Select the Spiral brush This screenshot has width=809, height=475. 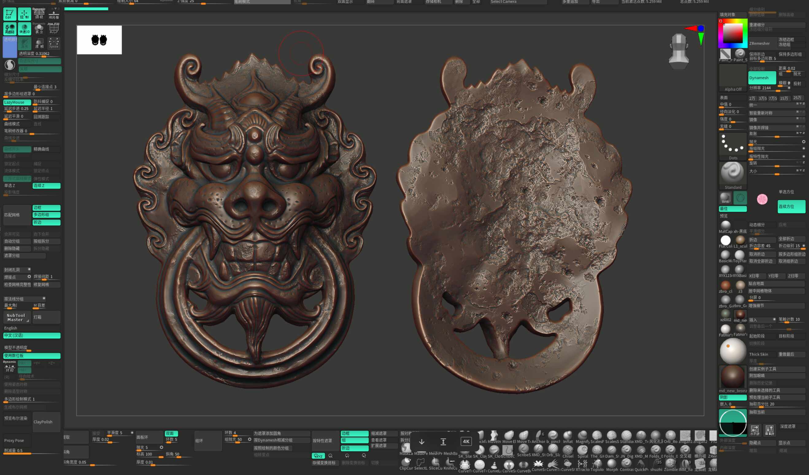coord(582,450)
